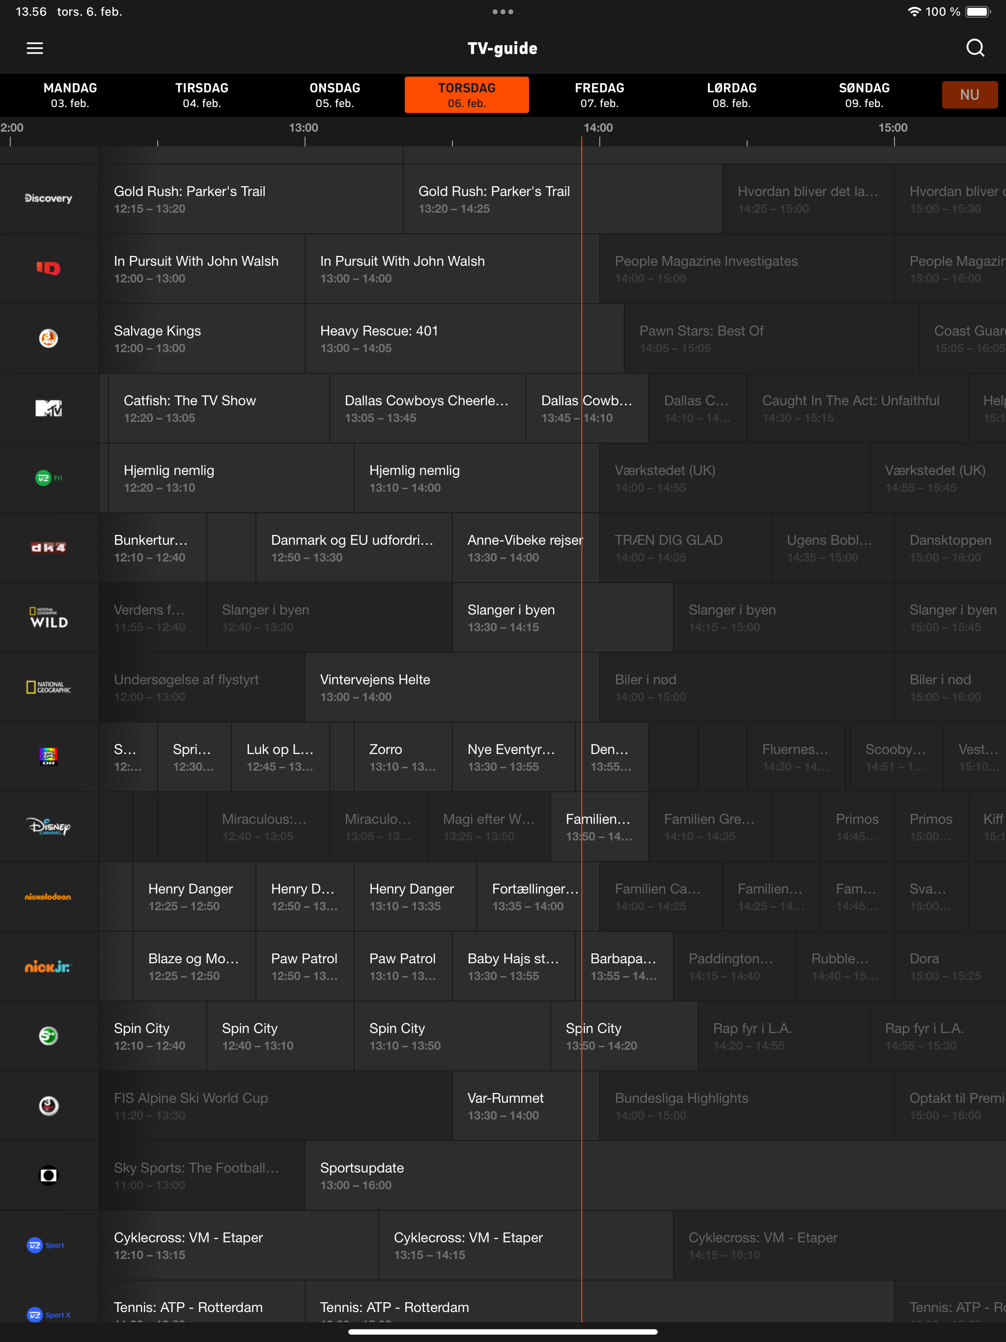The height and width of the screenshot is (1342, 1006).
Task: Select the National Geographic channel logo
Action: pyautogui.click(x=49, y=687)
